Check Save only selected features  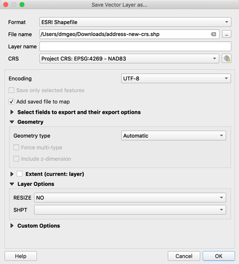pyautogui.click(x=11, y=90)
